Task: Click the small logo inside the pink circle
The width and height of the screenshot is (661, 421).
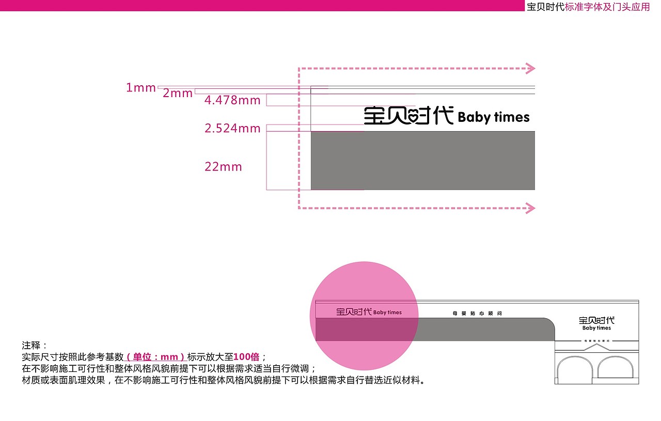Action: (x=369, y=311)
